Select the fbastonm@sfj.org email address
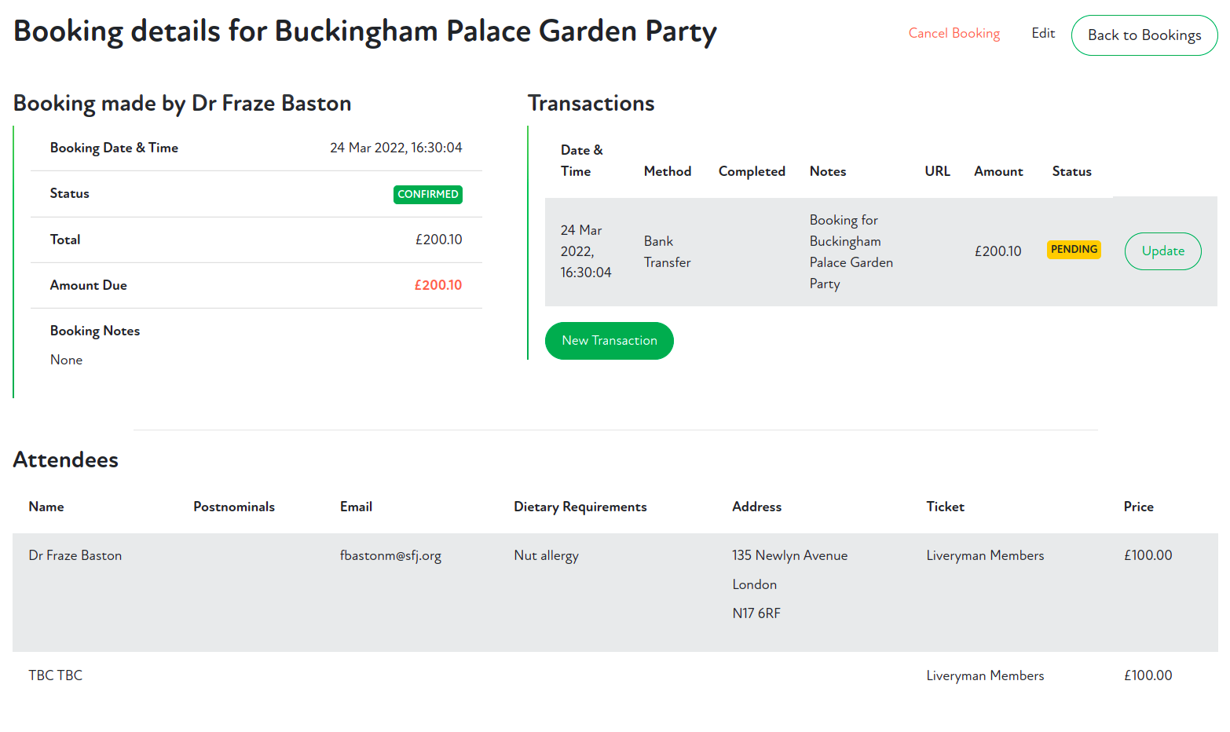 (390, 555)
